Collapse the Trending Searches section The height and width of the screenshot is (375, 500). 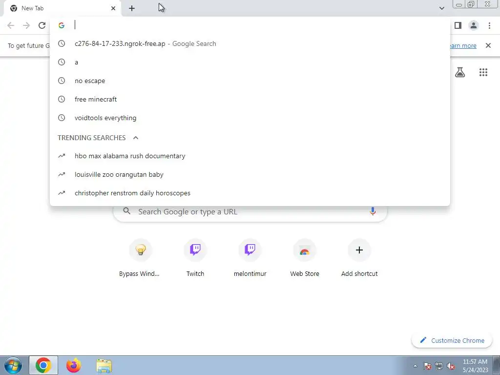[x=136, y=138]
